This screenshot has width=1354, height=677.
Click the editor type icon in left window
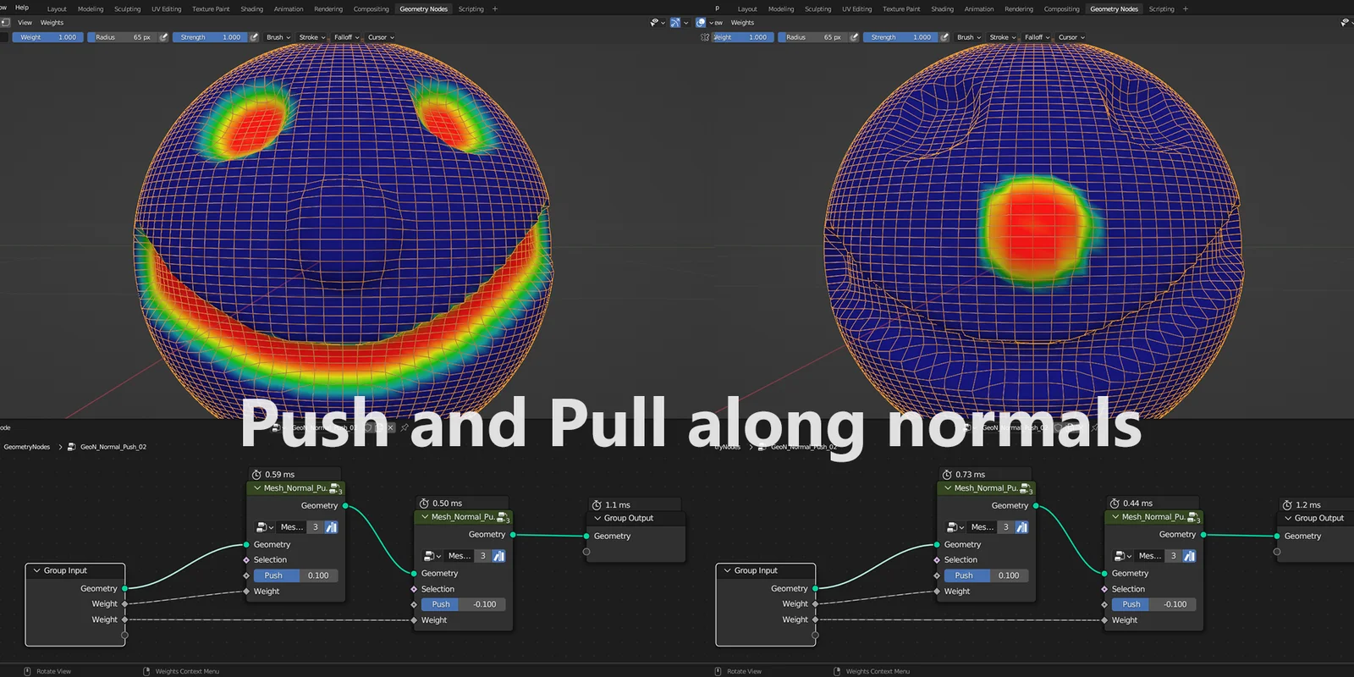(x=4, y=23)
